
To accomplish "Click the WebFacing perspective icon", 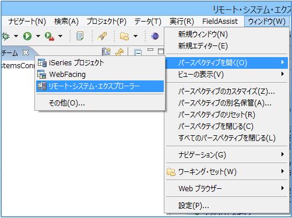I will (42, 75).
